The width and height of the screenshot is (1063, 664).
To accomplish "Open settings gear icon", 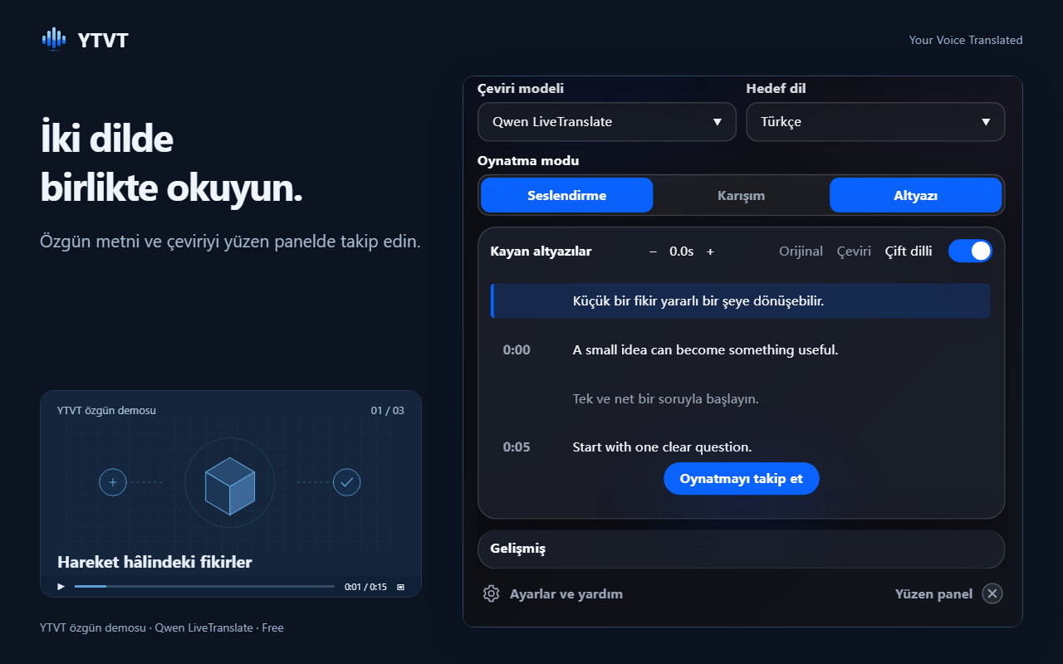I will tap(491, 593).
